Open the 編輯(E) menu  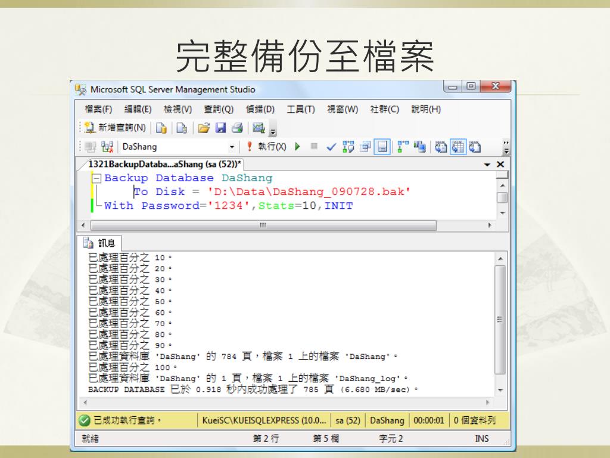click(138, 110)
